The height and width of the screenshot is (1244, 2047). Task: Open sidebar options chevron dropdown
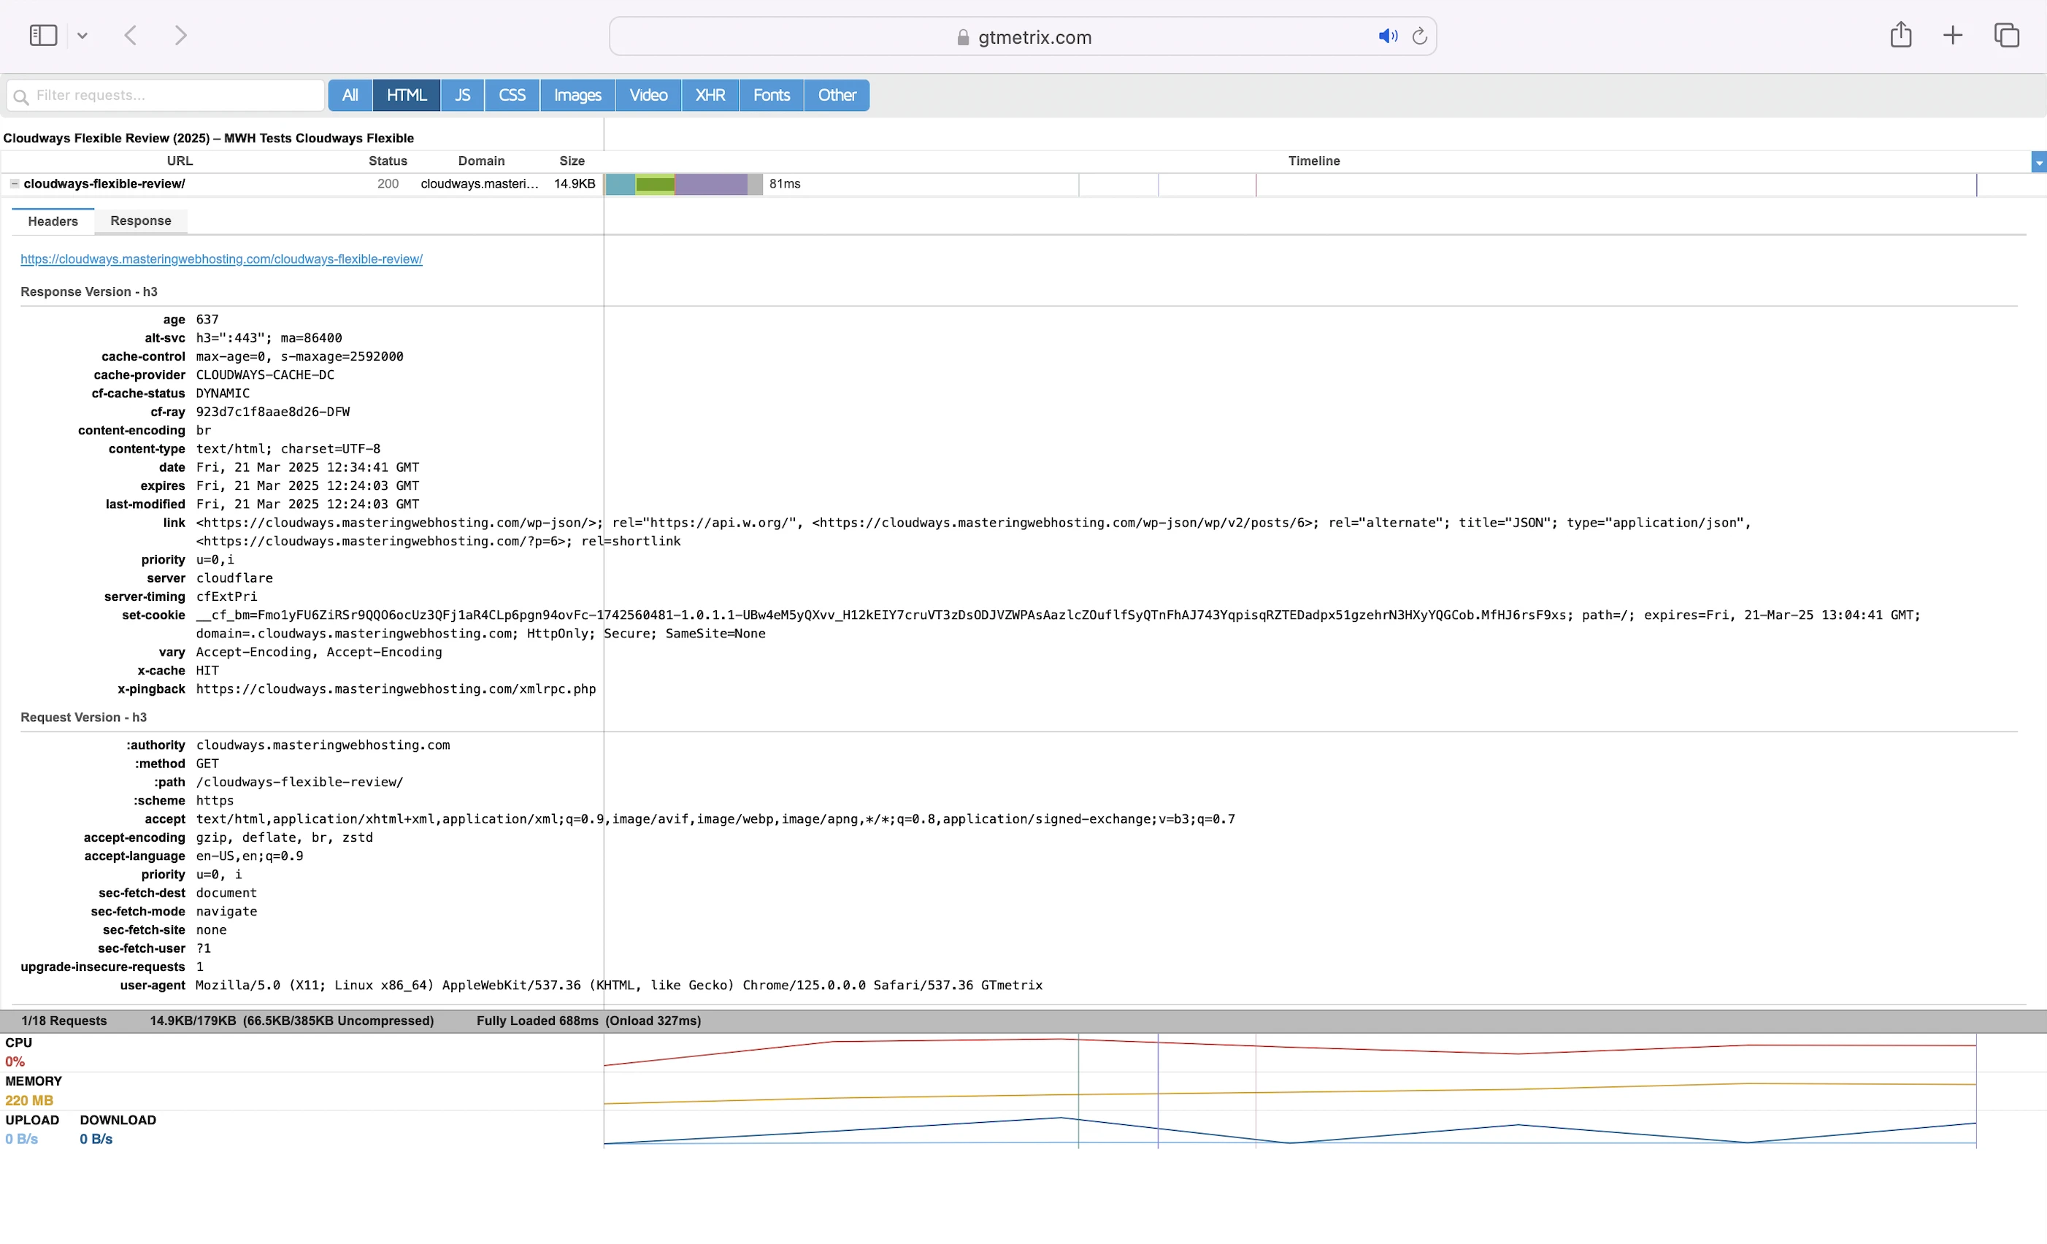pos(82,36)
